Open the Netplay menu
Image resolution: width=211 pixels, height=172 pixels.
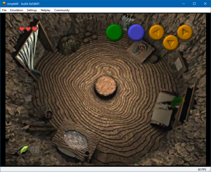(x=46, y=10)
